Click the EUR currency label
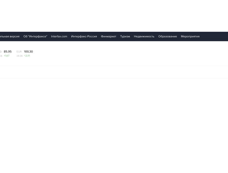 point(19,51)
